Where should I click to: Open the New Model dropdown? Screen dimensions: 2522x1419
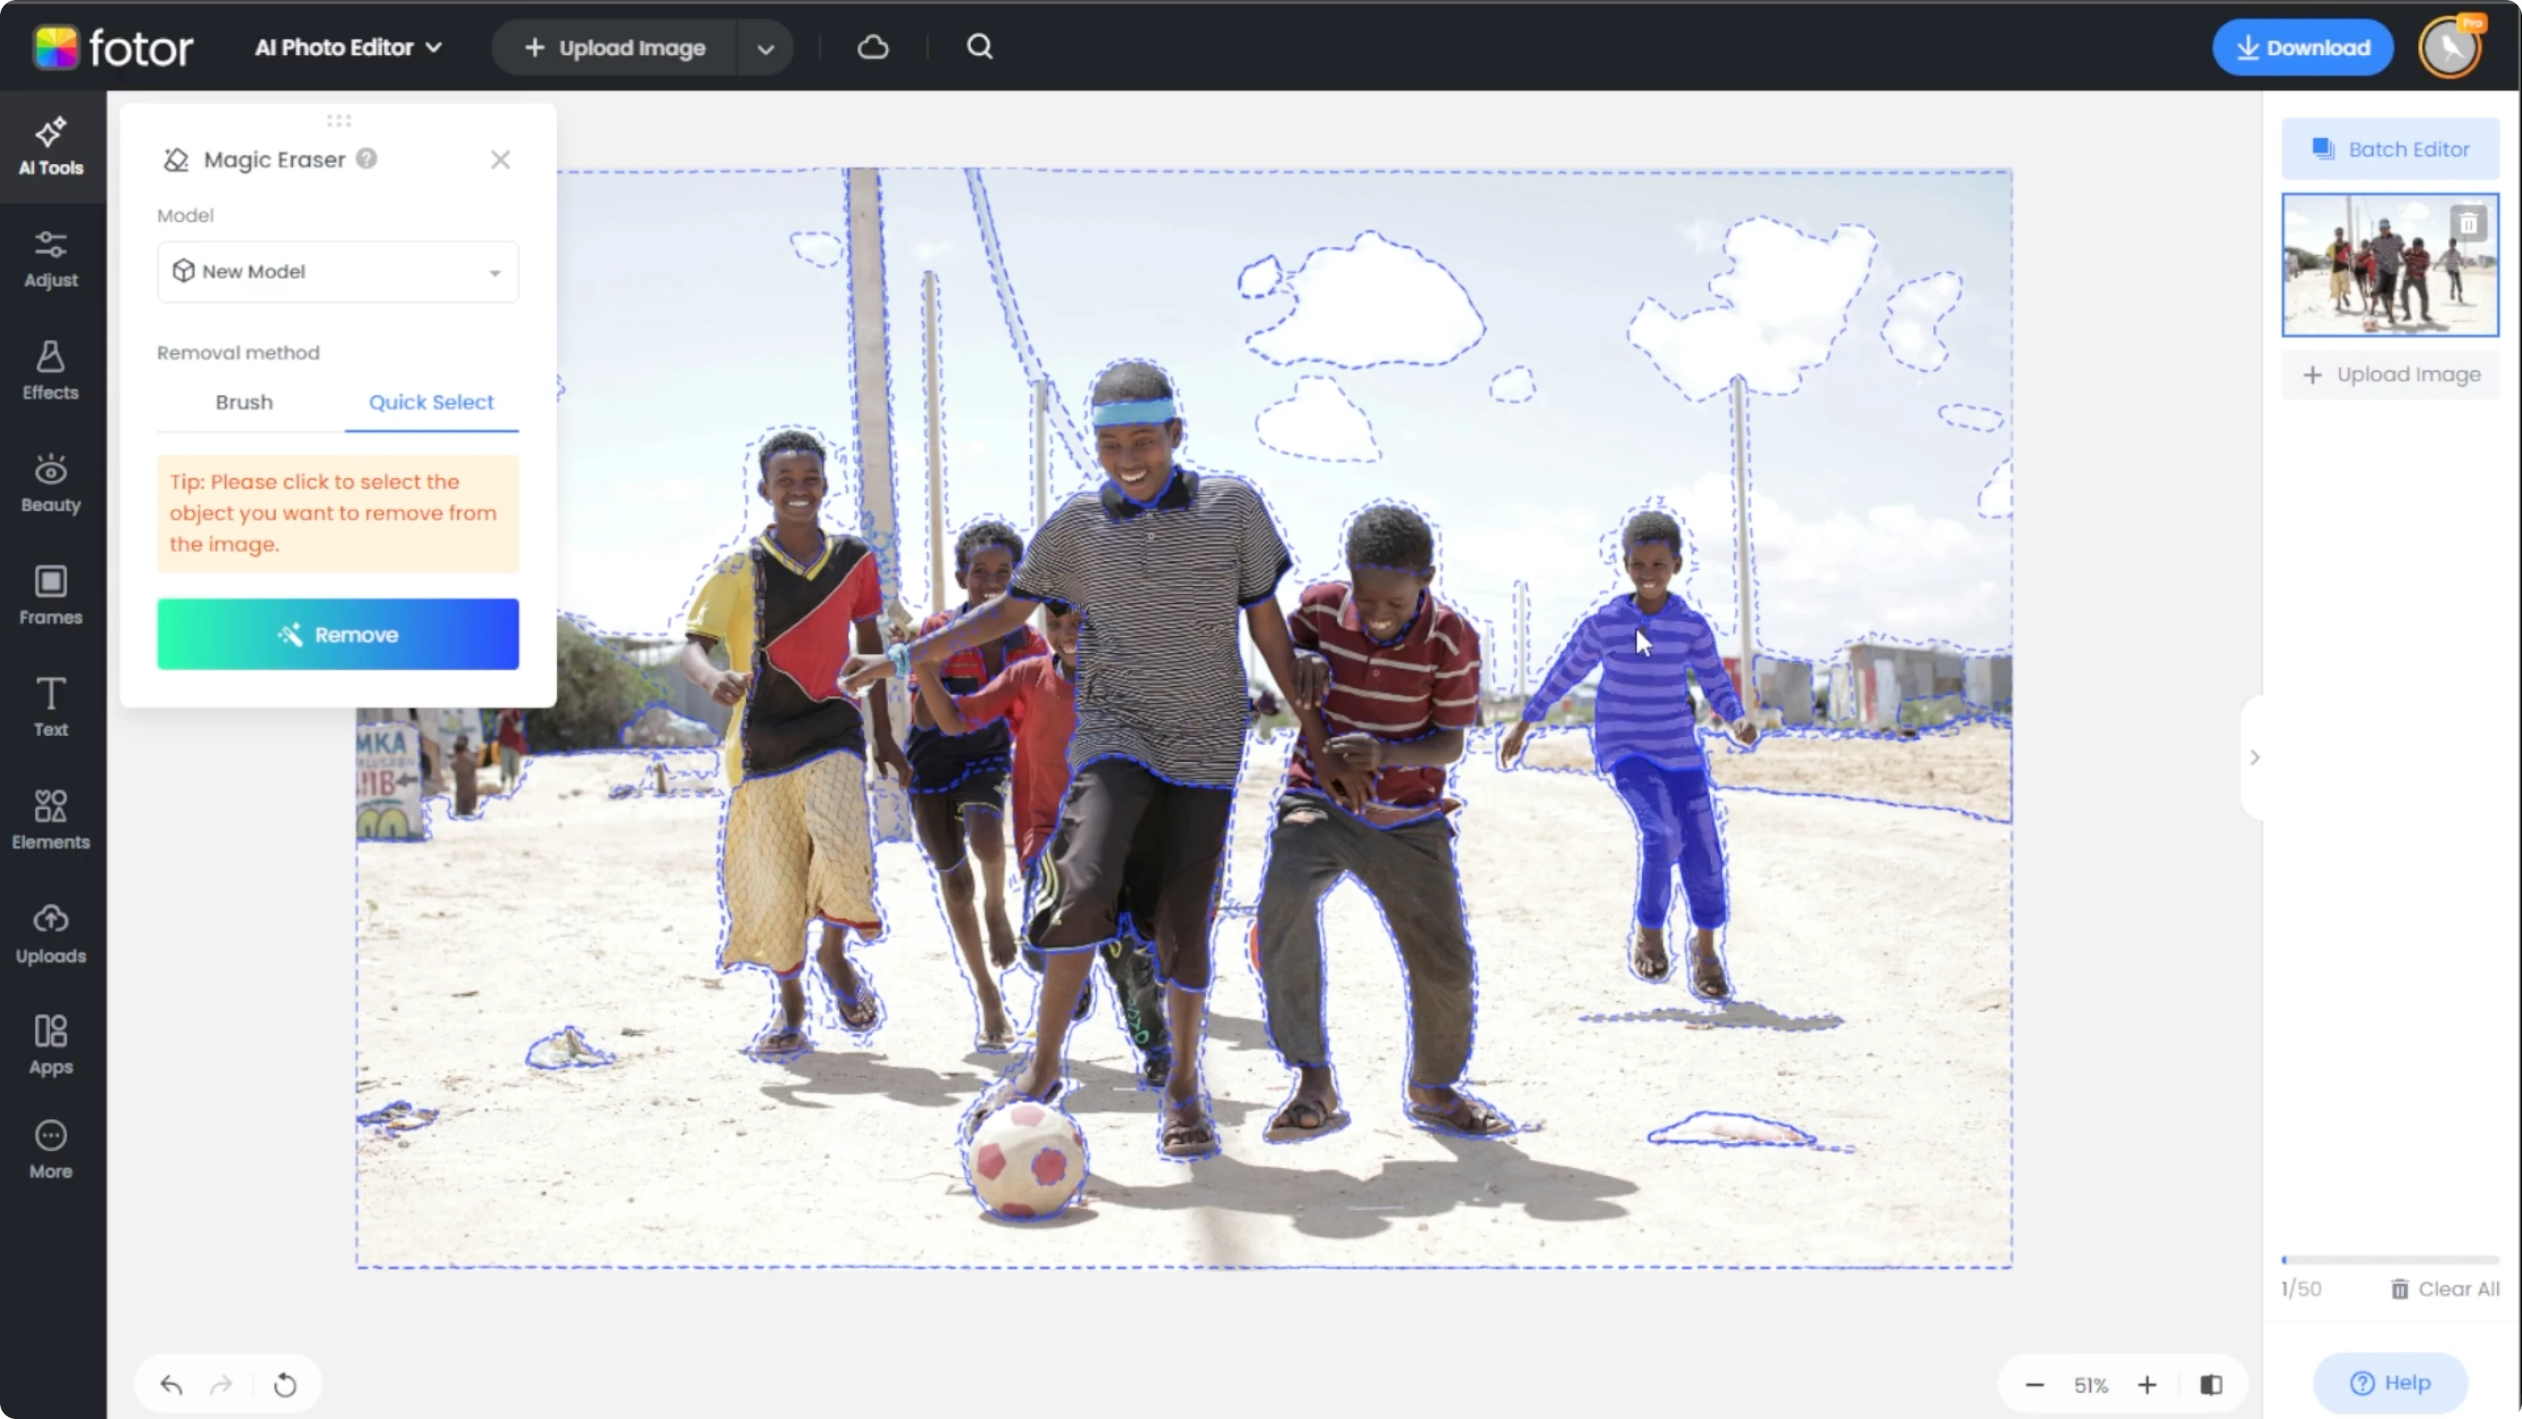click(338, 271)
